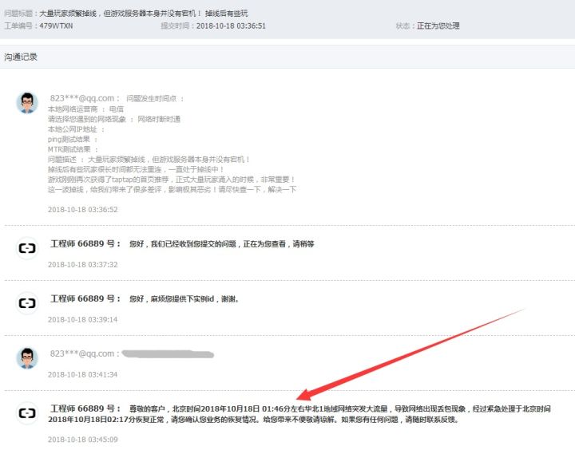
Task: Click the submission time 2018-10-18 03:36:51
Action: [231, 26]
